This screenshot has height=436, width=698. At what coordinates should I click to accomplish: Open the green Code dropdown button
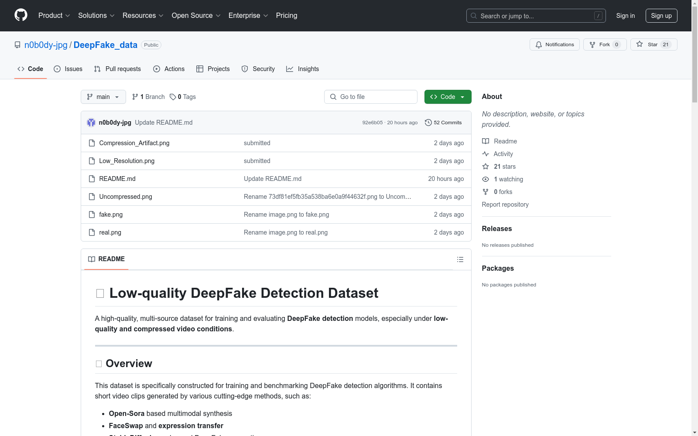(x=448, y=97)
